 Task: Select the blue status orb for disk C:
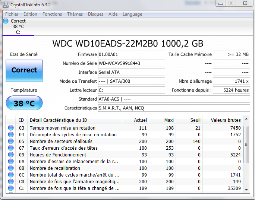6,21
